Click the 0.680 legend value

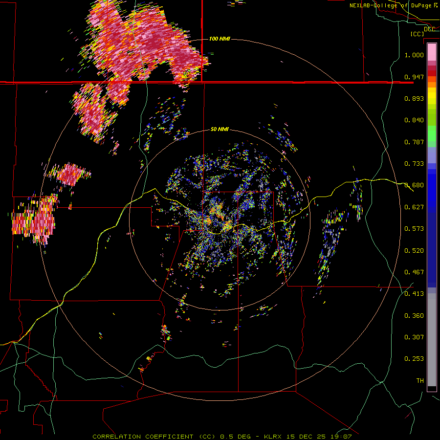pos(414,185)
